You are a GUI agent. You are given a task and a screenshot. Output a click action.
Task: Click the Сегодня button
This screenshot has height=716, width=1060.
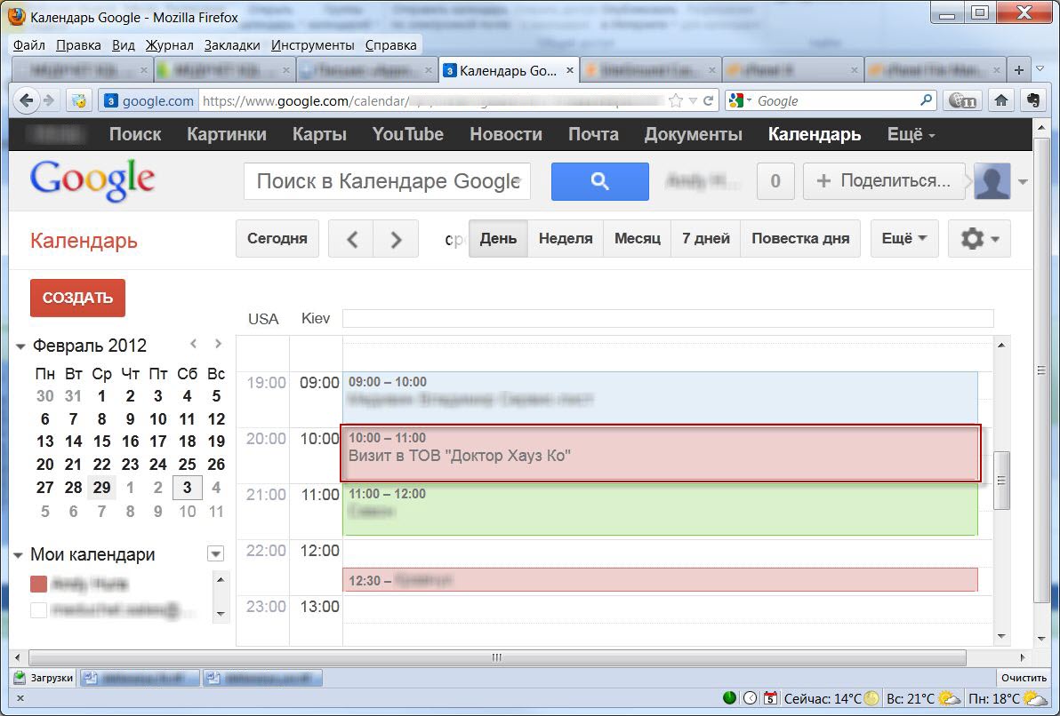pos(277,238)
